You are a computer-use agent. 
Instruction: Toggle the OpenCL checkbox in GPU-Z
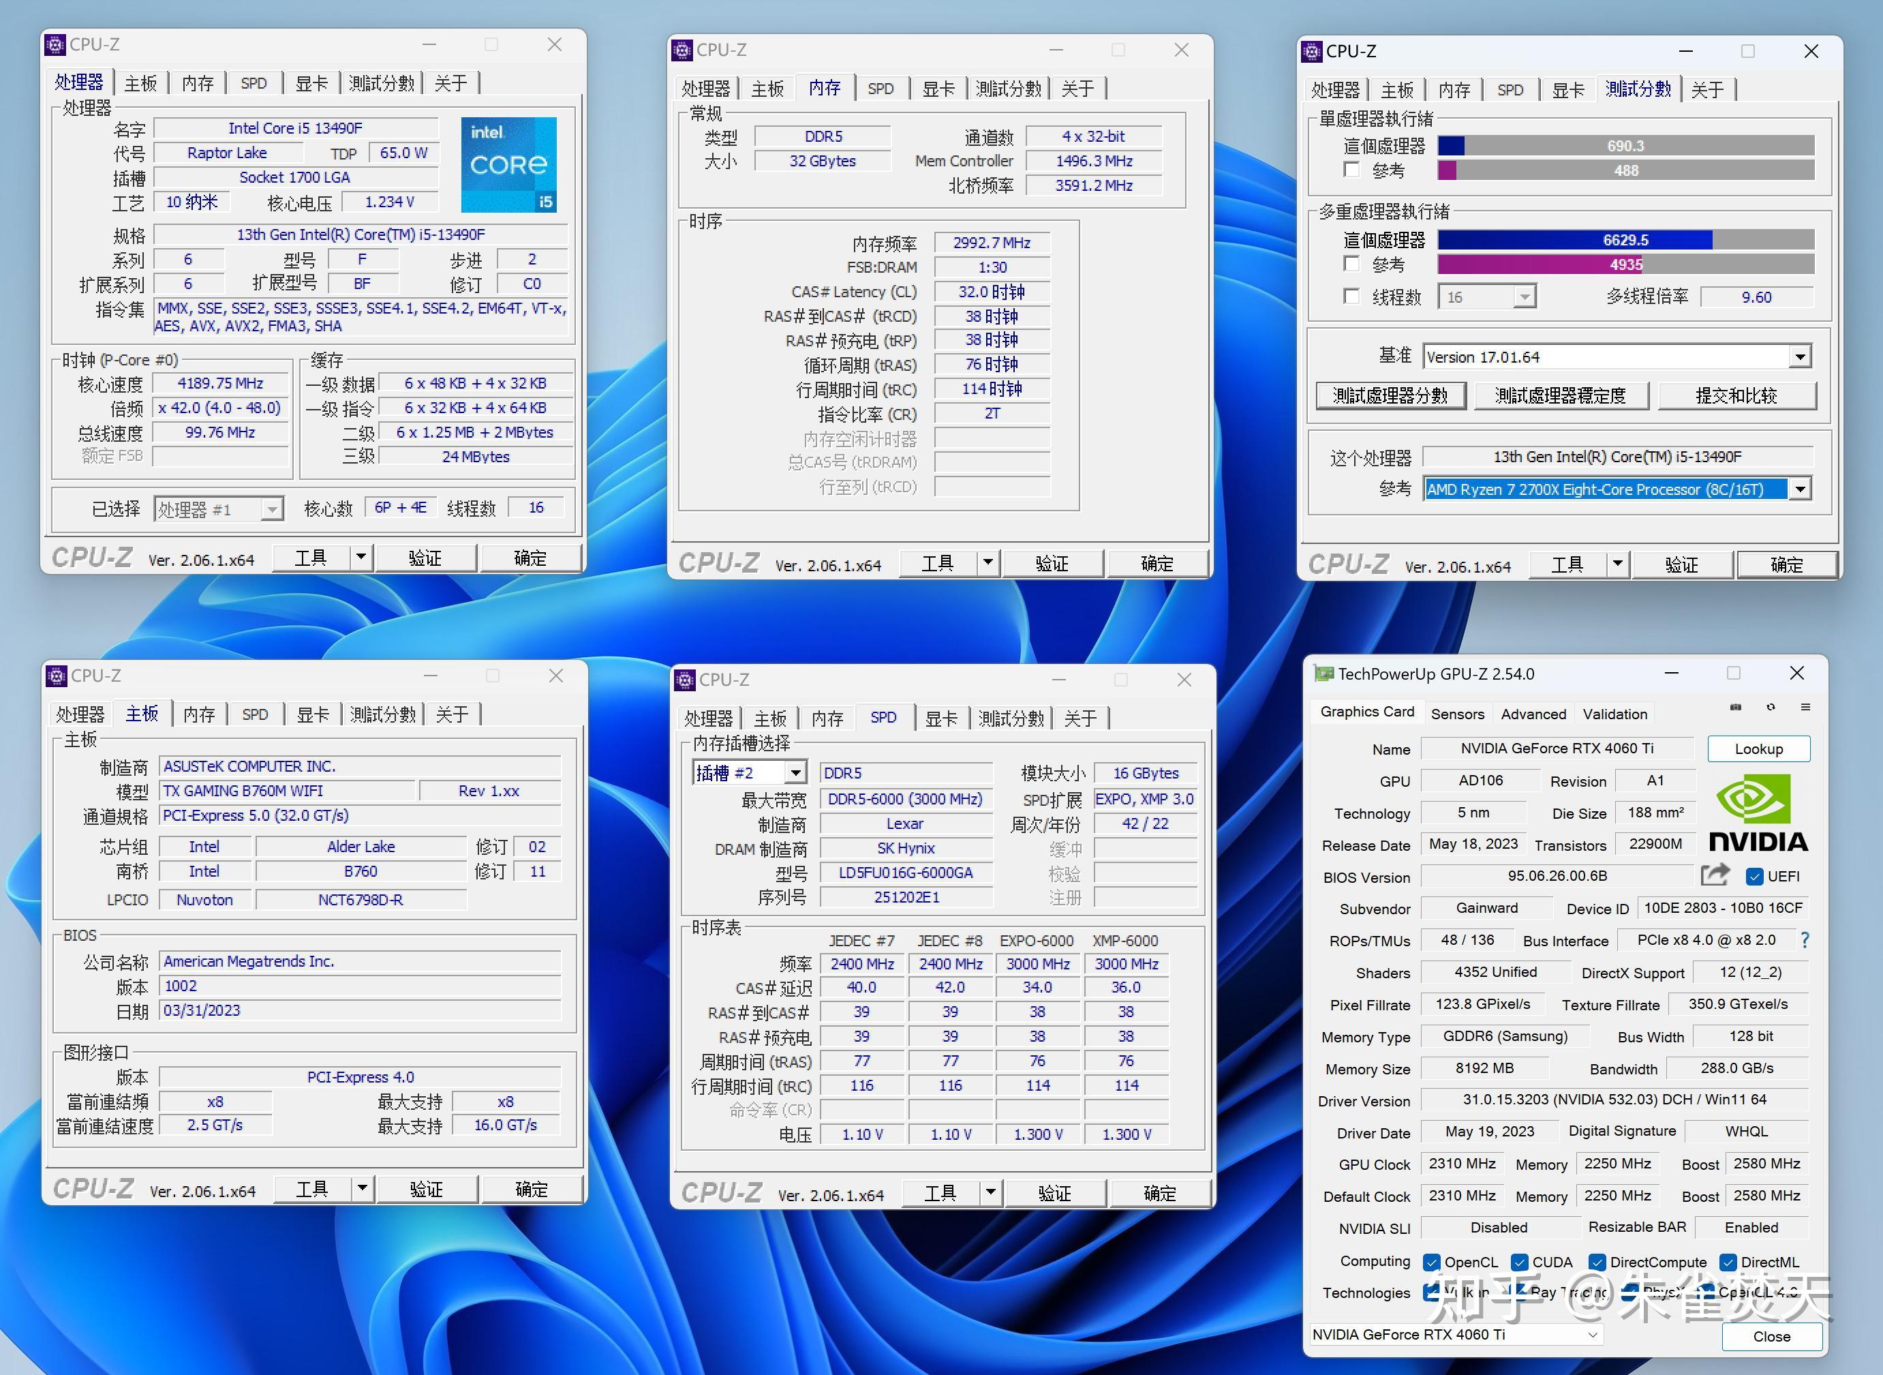pyautogui.click(x=1431, y=1262)
